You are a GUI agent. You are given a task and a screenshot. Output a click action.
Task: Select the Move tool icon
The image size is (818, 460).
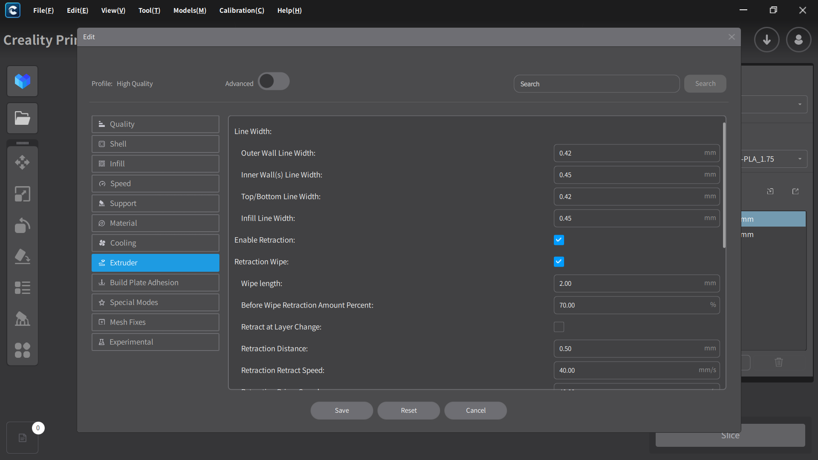coord(23,162)
